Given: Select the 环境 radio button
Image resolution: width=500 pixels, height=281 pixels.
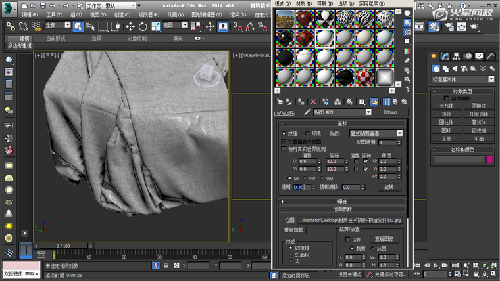Looking at the screenshot, I should (x=307, y=133).
